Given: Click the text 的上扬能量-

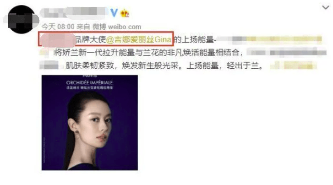Looking at the screenshot, I should coord(195,39).
